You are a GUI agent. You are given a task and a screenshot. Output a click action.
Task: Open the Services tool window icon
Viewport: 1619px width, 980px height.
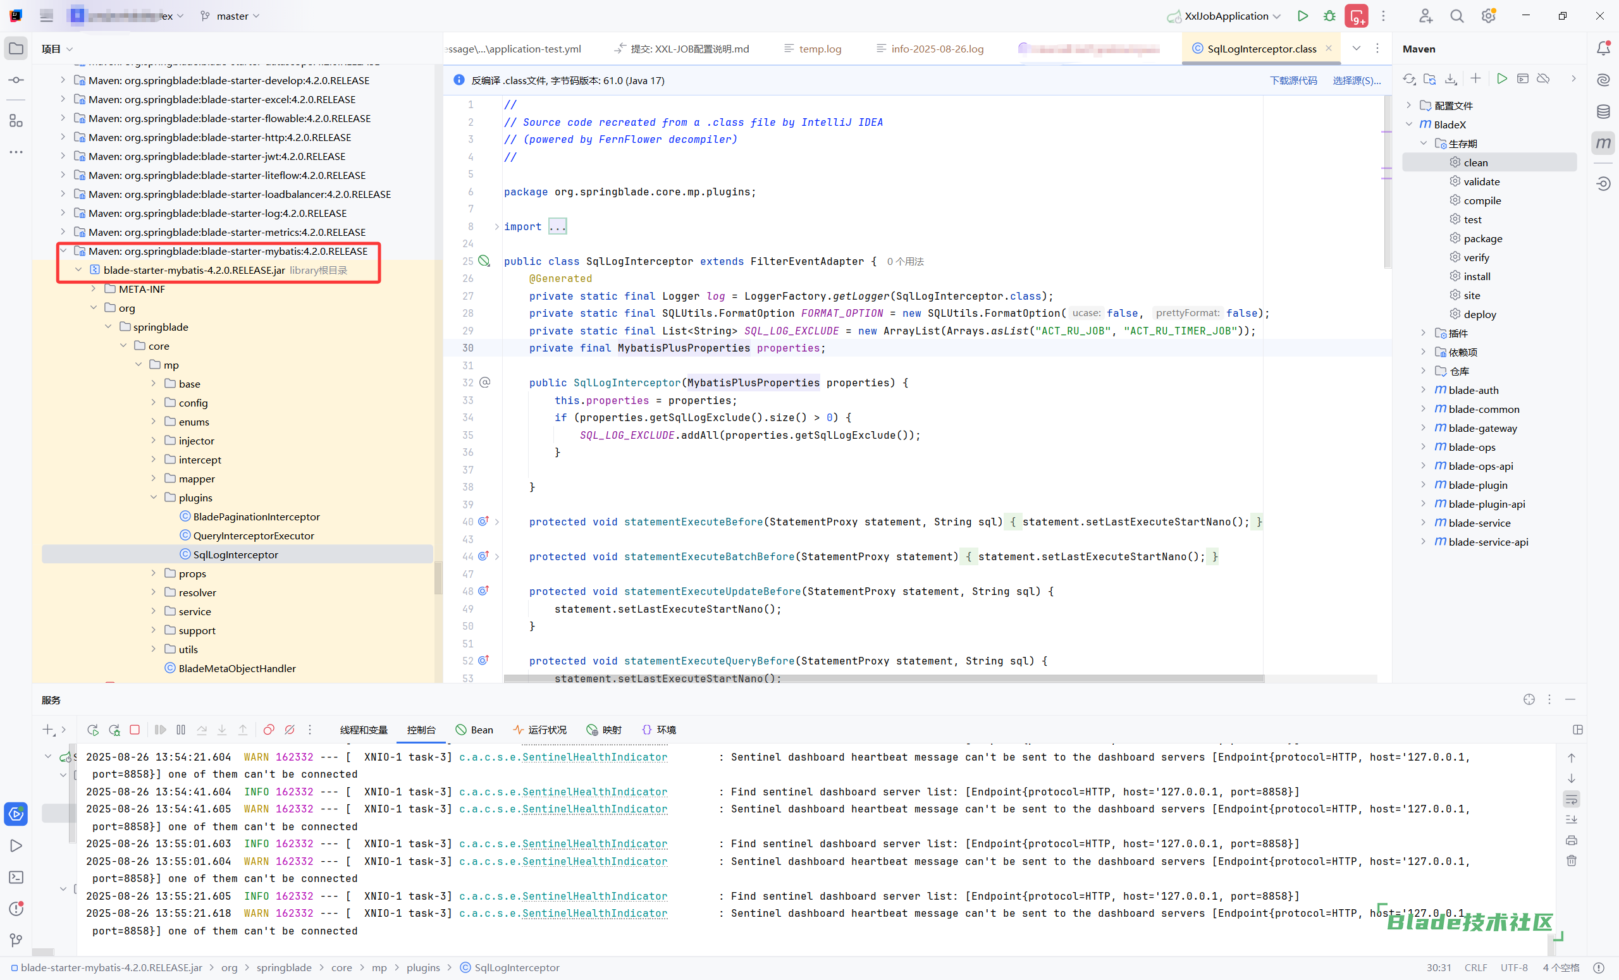coord(16,814)
